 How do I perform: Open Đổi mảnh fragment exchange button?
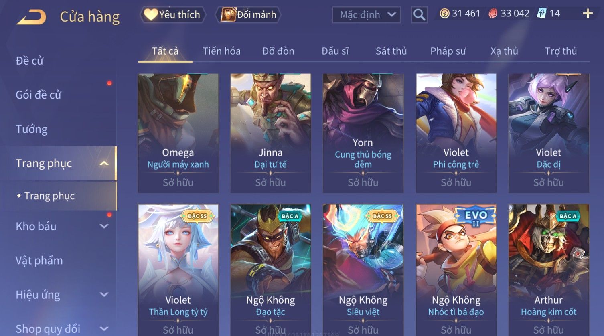tap(249, 15)
